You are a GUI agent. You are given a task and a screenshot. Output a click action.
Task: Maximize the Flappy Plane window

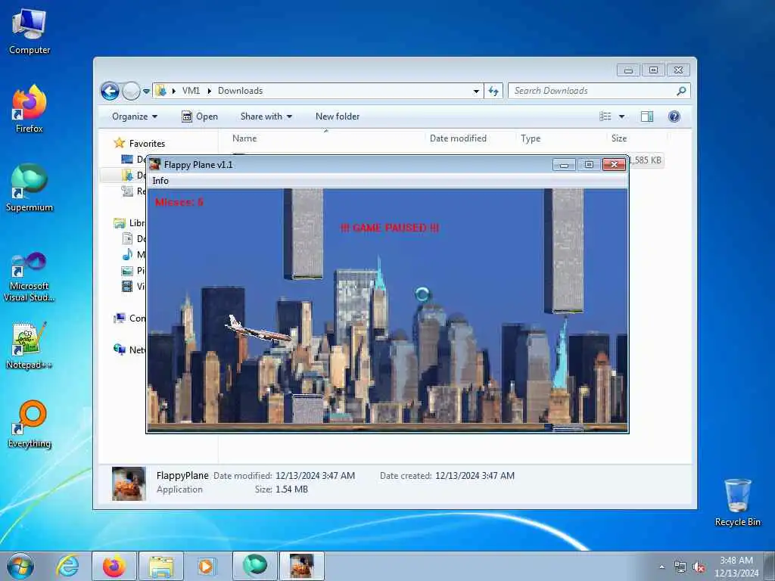coord(589,164)
